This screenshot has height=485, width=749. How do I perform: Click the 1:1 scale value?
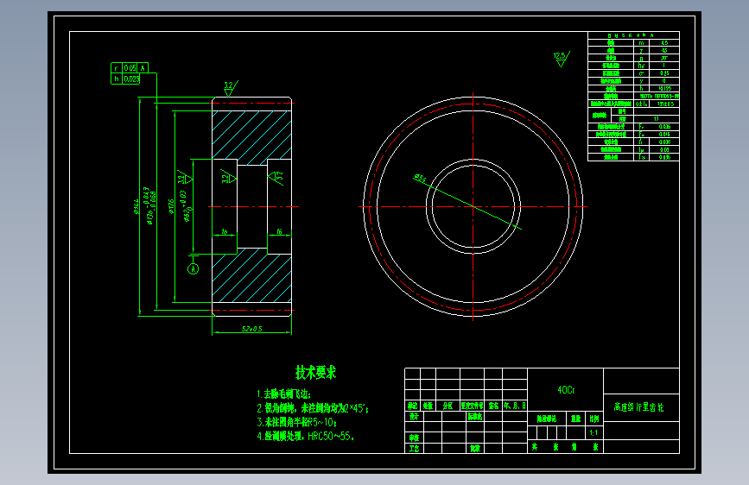593,433
